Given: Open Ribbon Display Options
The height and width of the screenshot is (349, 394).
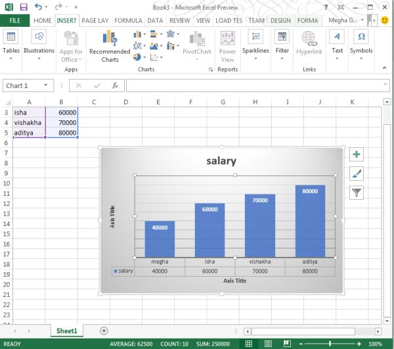Looking at the screenshot, I should (341, 7).
